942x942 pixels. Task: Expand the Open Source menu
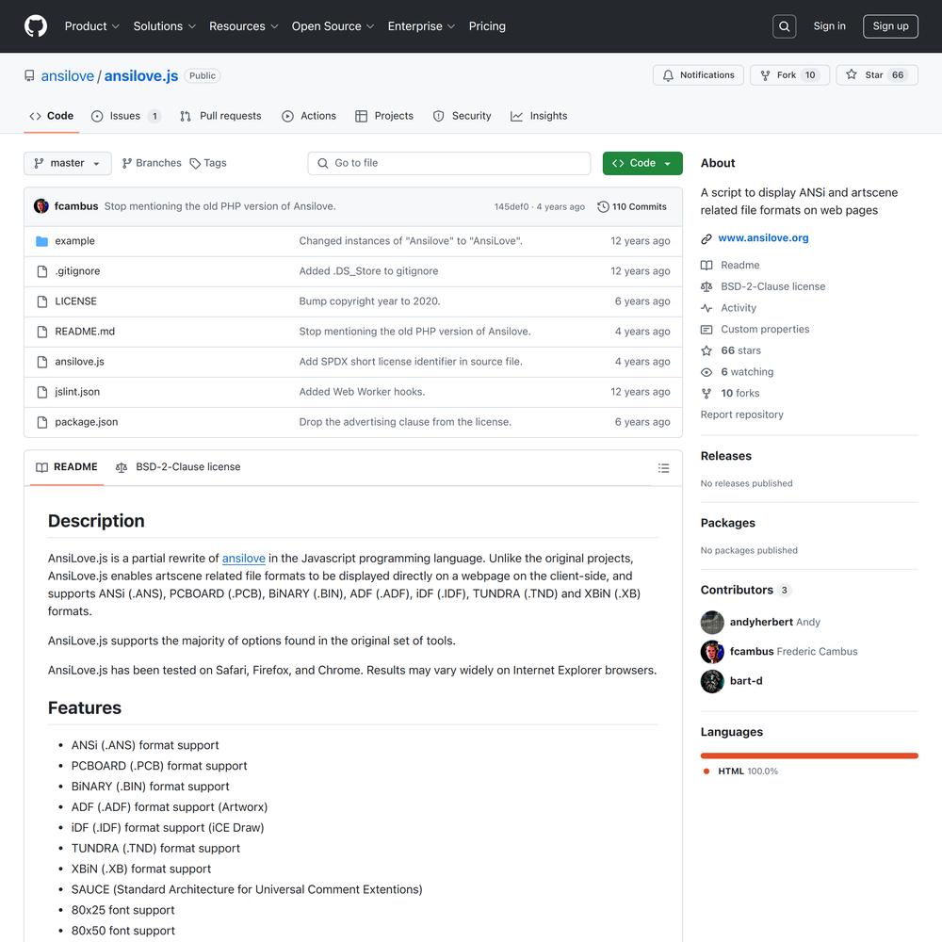[x=333, y=26]
